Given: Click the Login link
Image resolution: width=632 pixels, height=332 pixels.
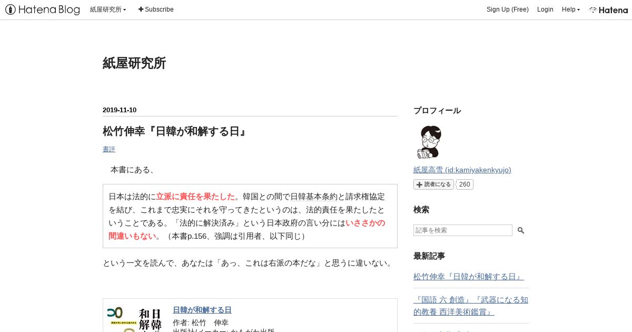Looking at the screenshot, I should [545, 9].
